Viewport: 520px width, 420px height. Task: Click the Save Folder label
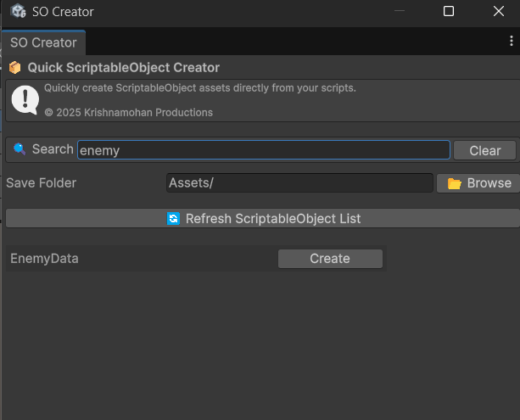coord(41,183)
